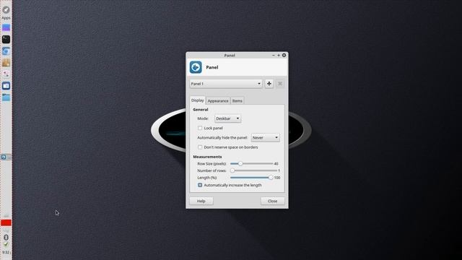Switch to the Items tab

[237, 101]
